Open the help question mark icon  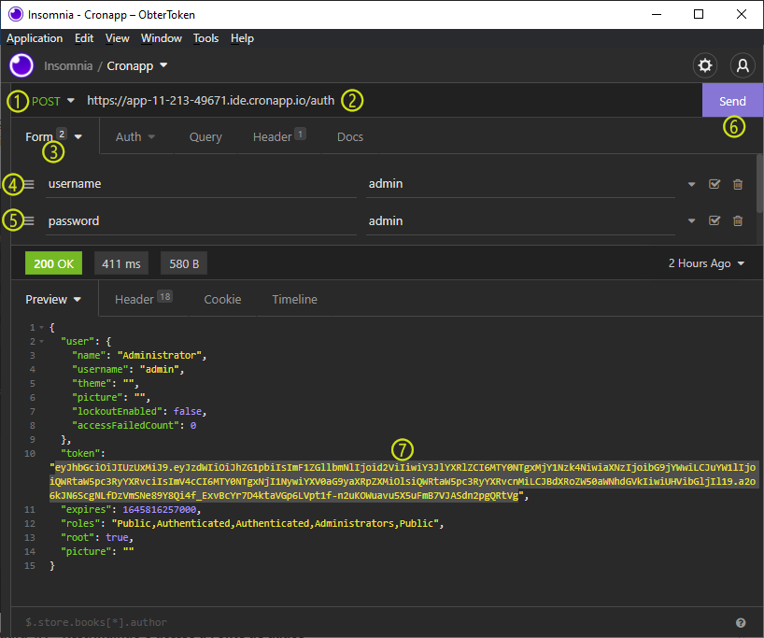point(741,622)
